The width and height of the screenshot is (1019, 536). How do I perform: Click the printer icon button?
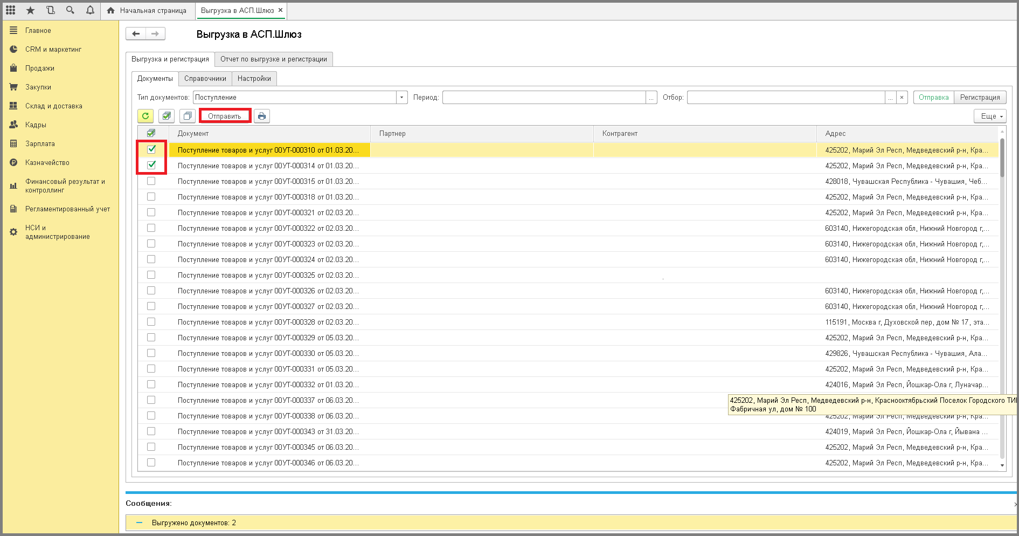coord(262,116)
